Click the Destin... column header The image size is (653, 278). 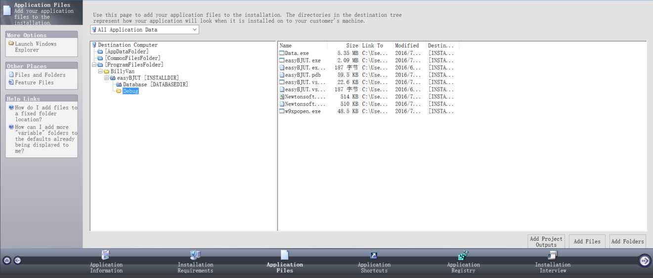443,46
